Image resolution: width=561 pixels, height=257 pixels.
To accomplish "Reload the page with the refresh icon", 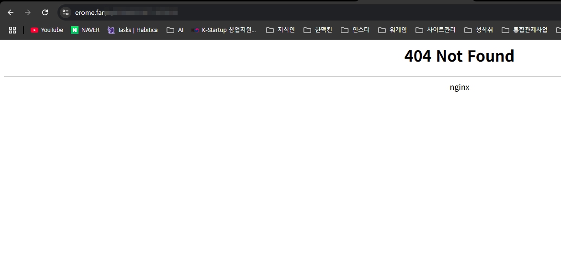I will click(x=45, y=12).
